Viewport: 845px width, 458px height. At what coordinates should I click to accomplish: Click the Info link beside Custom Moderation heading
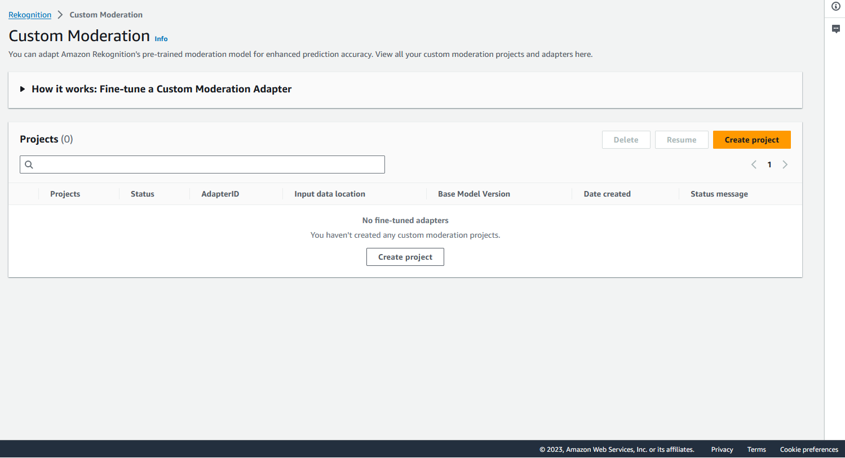tap(161, 38)
